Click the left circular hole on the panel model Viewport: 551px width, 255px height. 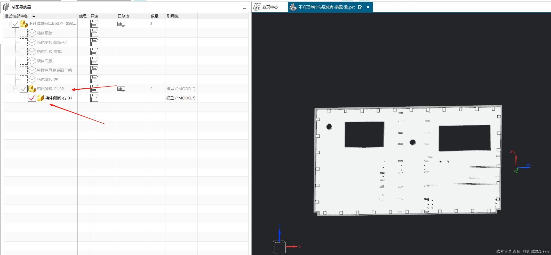click(x=329, y=126)
